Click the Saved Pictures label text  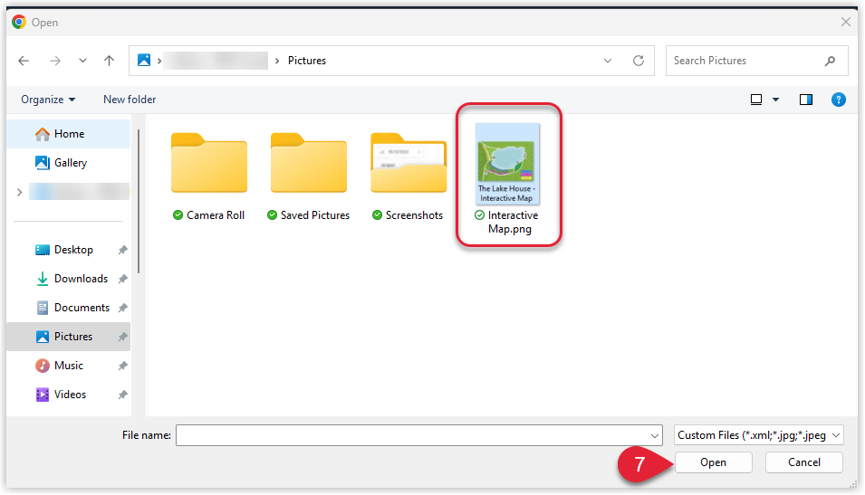[x=315, y=215]
